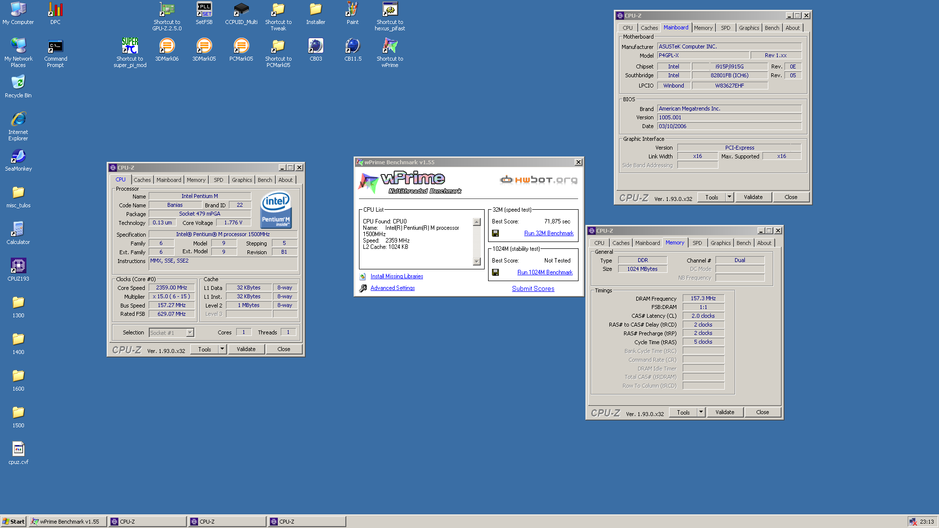Click save icon for 32M score
The height and width of the screenshot is (528, 939).
point(495,233)
